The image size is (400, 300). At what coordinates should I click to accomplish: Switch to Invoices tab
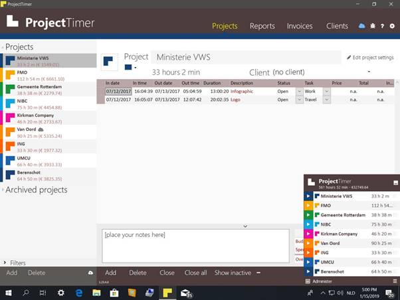coord(300,26)
